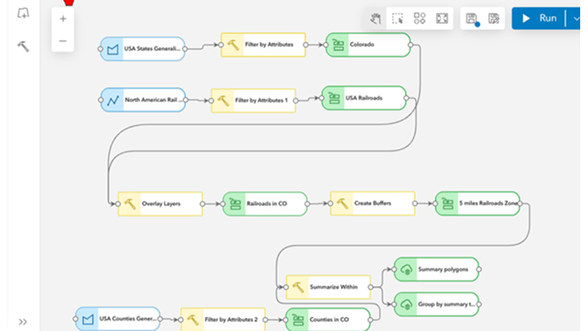Select the Group by summary table node
The image size is (588, 331).
[x=436, y=305]
